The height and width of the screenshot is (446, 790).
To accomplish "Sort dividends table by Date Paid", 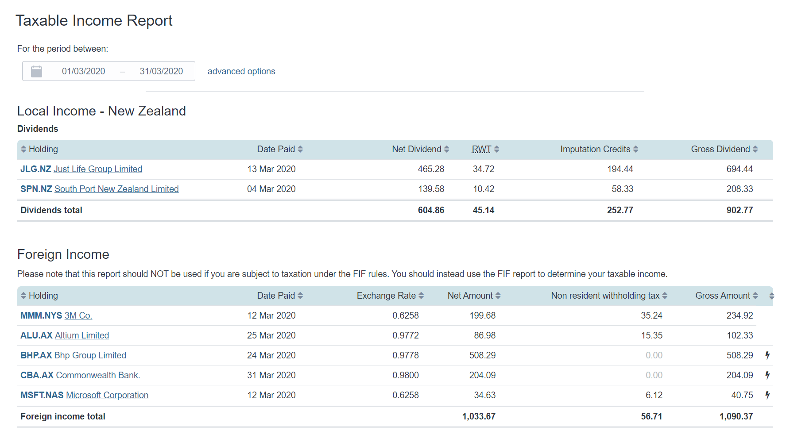I will coord(280,149).
